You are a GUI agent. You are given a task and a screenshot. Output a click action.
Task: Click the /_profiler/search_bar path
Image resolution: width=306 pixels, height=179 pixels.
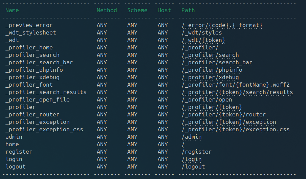pyautogui.click(x=217, y=63)
